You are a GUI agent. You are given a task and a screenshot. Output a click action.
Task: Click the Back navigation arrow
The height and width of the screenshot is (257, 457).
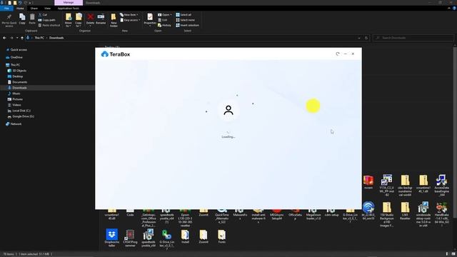tap(4, 38)
